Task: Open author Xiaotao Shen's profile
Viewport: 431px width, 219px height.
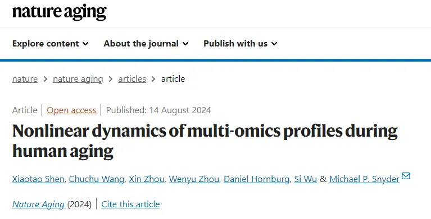Action: point(38,179)
